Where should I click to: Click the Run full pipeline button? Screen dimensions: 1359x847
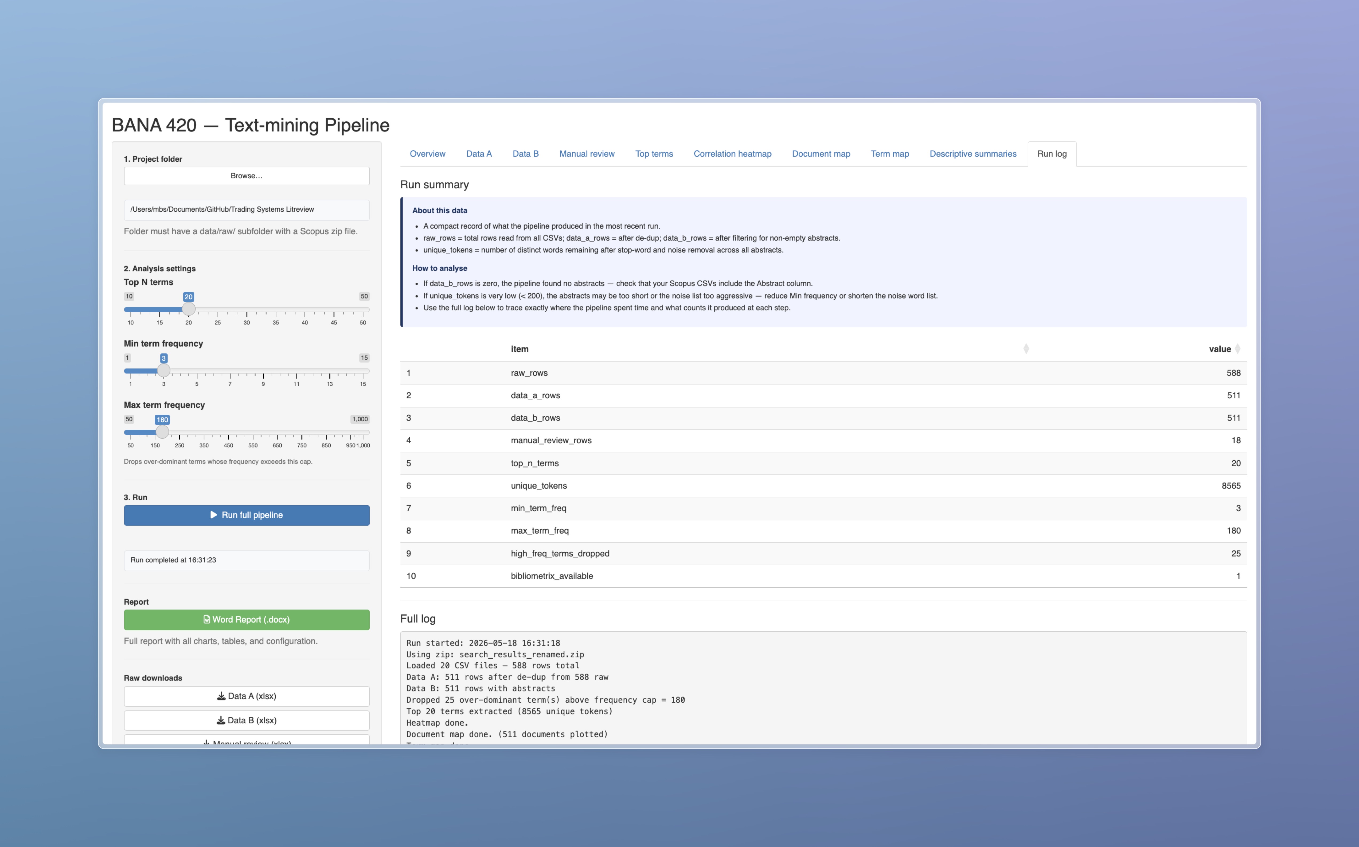[246, 515]
